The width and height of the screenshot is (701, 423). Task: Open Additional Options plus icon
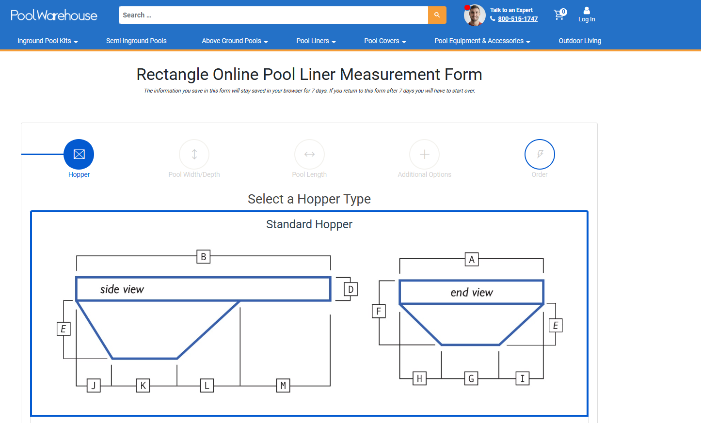[x=424, y=154]
